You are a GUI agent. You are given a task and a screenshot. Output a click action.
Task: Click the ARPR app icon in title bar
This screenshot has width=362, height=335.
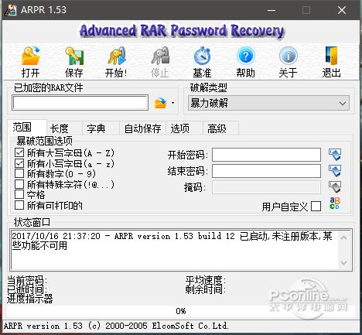point(11,10)
